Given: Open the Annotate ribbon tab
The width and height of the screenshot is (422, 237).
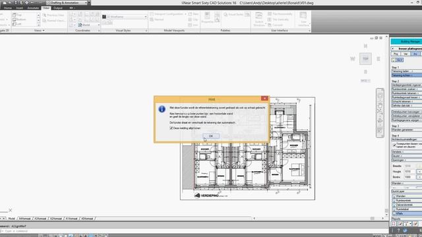Looking at the screenshot, I should (x=33, y=8).
